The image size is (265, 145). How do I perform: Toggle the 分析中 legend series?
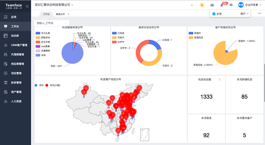pyautogui.click(x=118, y=42)
